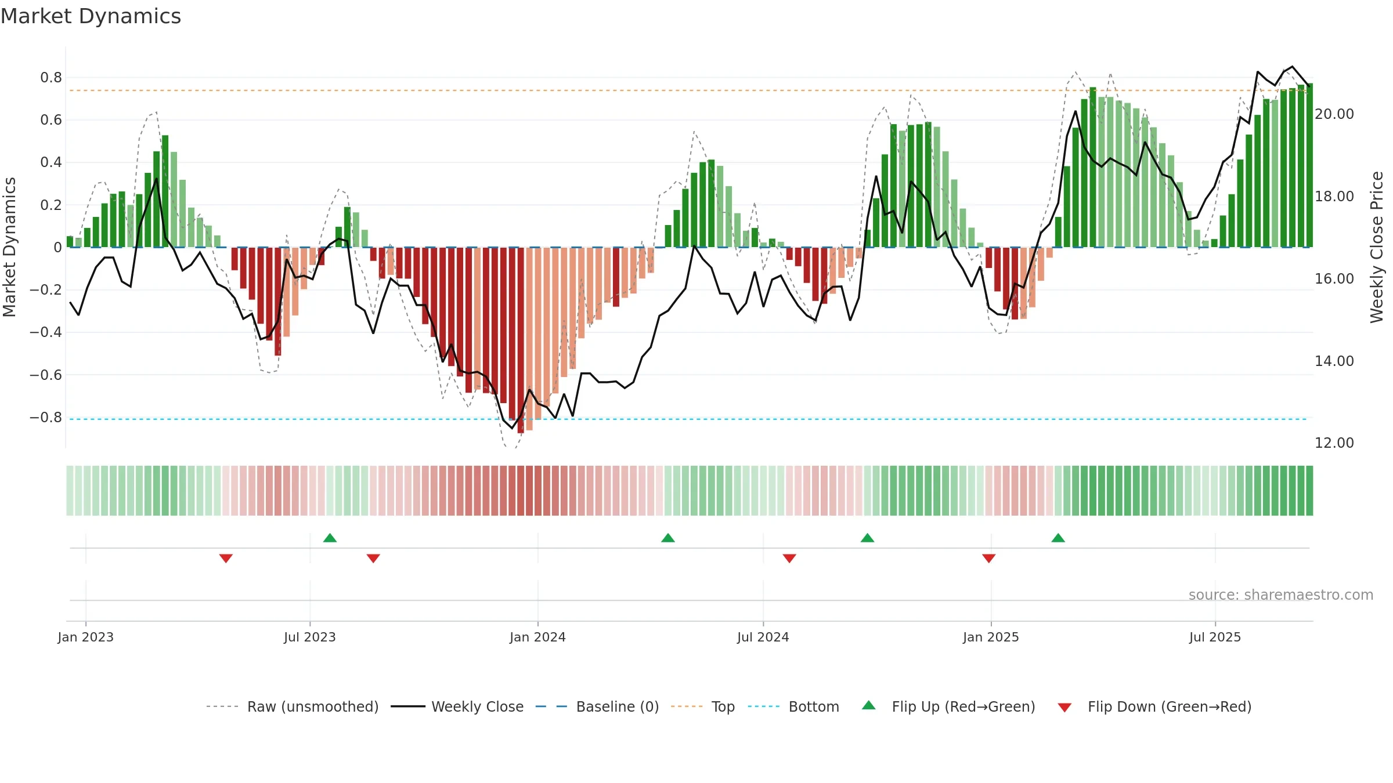Viewport: 1393px width, 783px height.
Task: Toggle Flip Down (Green→Red) legend entry
Action: 1154,706
